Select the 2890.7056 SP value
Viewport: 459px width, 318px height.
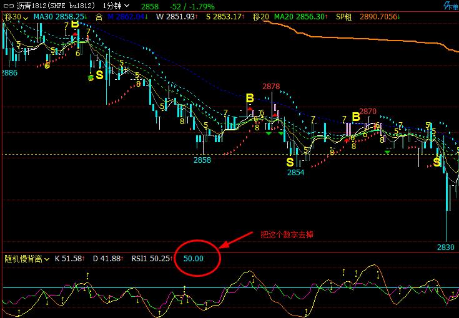(380, 17)
